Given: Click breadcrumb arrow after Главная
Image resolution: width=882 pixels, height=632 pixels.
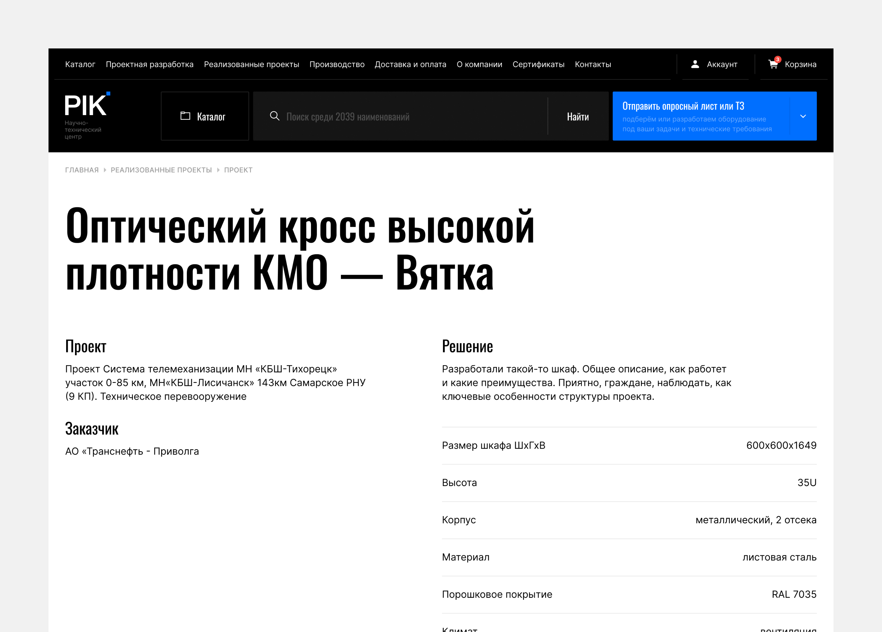Looking at the screenshot, I should 105,170.
